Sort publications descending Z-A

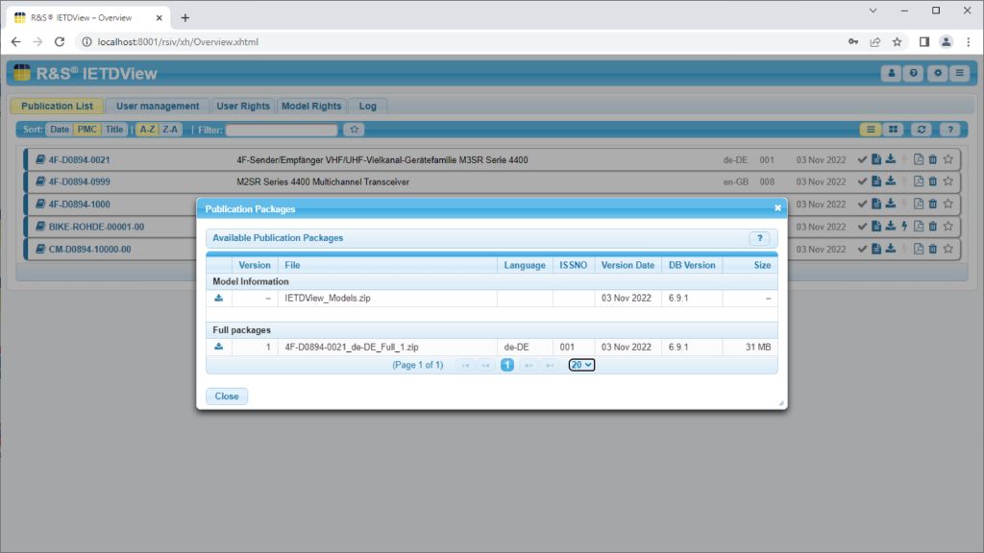[x=170, y=130]
